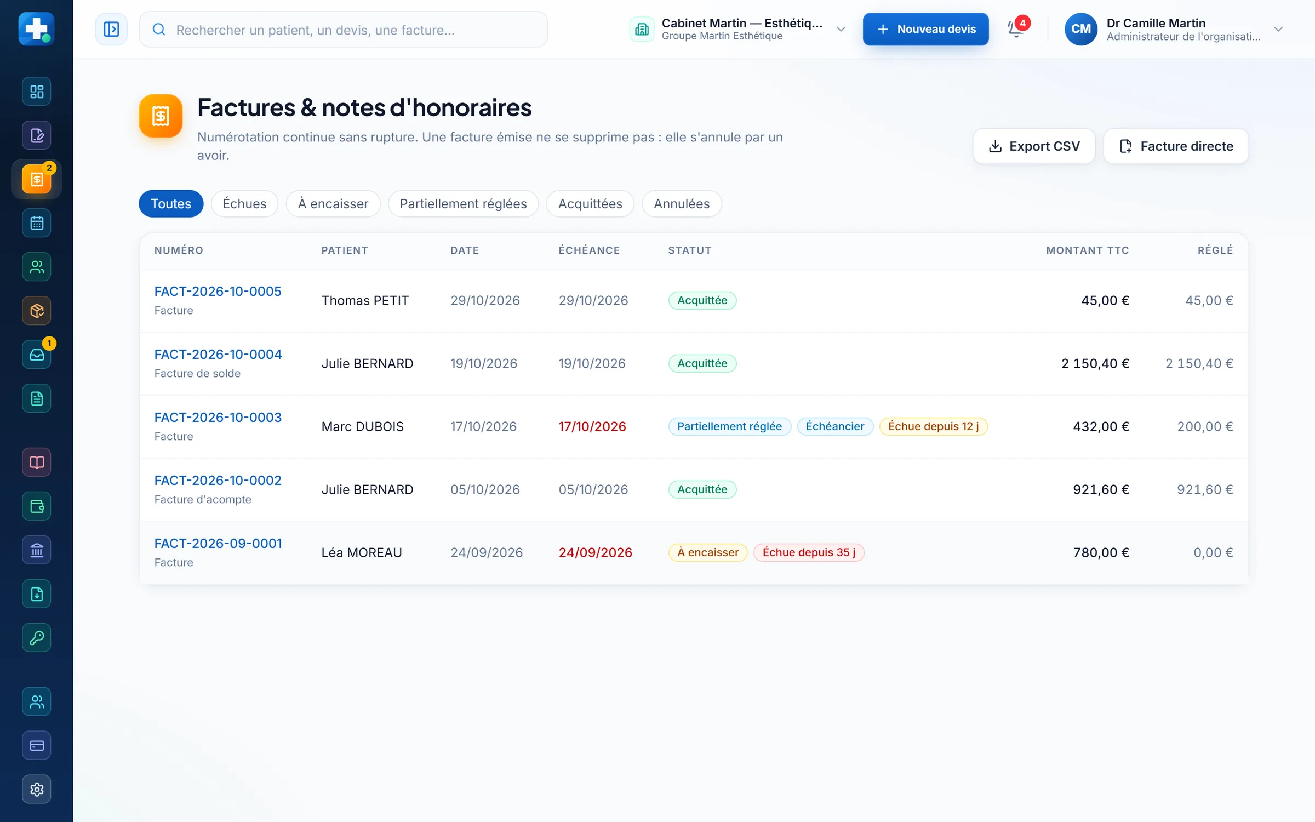Click the search patient, devis, facture field
Viewport: 1315px width, 822px height.
[343, 30]
